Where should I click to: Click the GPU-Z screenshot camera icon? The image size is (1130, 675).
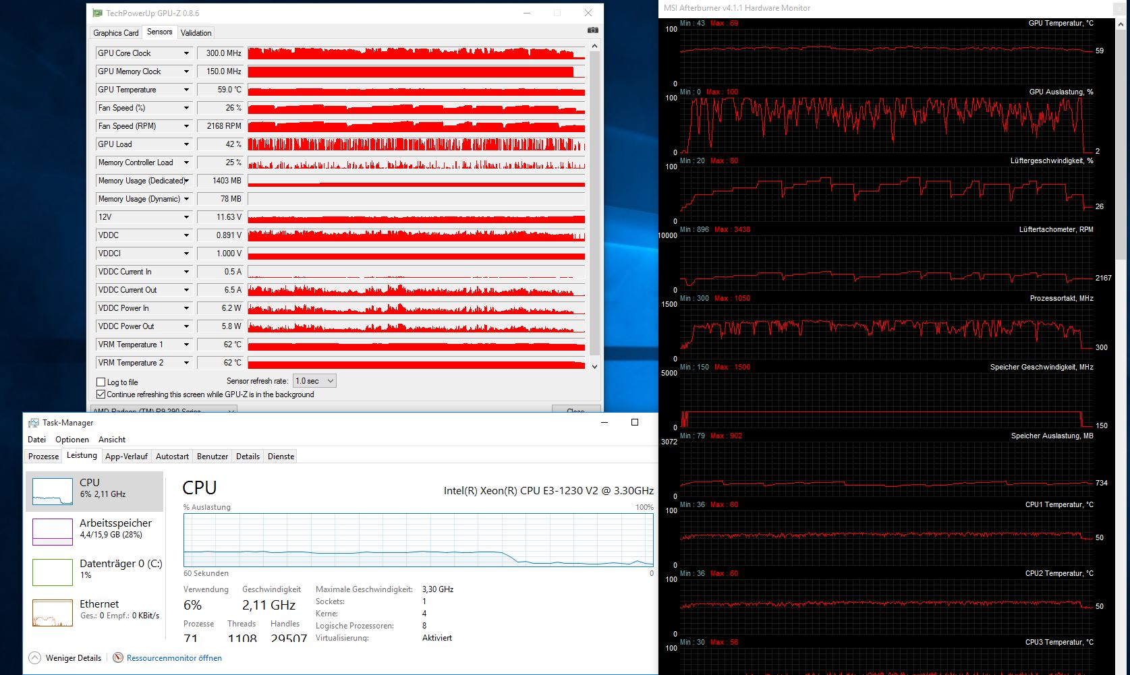click(592, 30)
